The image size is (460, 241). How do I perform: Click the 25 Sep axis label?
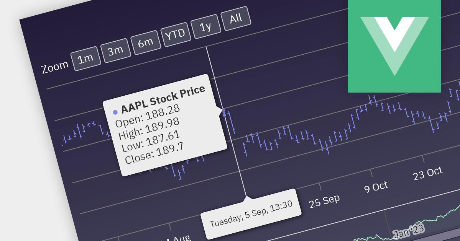click(325, 201)
